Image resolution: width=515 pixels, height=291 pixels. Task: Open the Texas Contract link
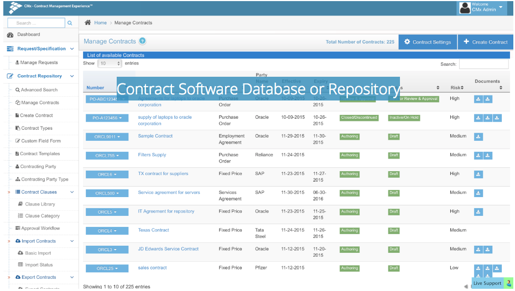[153, 230]
